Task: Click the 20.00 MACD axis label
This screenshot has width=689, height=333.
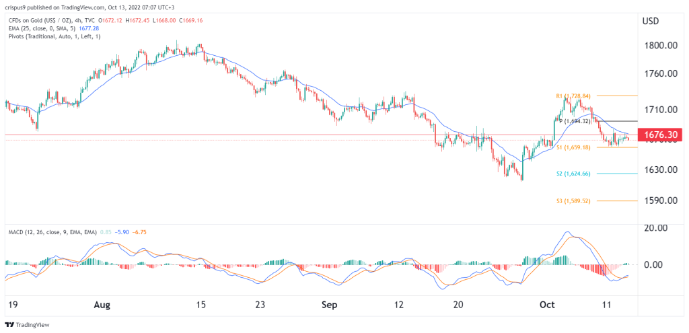Action: tap(654, 227)
